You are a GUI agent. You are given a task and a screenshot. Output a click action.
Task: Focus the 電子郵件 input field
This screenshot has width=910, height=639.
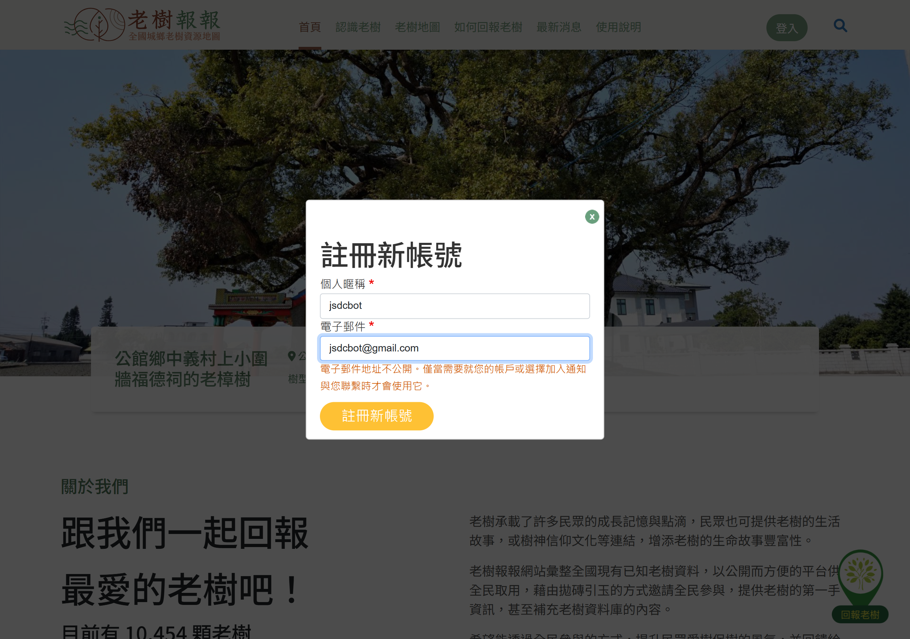click(455, 348)
